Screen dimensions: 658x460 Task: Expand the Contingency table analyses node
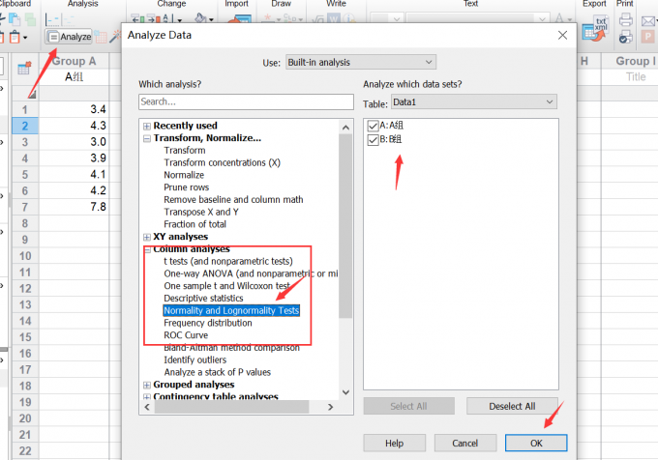pyautogui.click(x=147, y=397)
